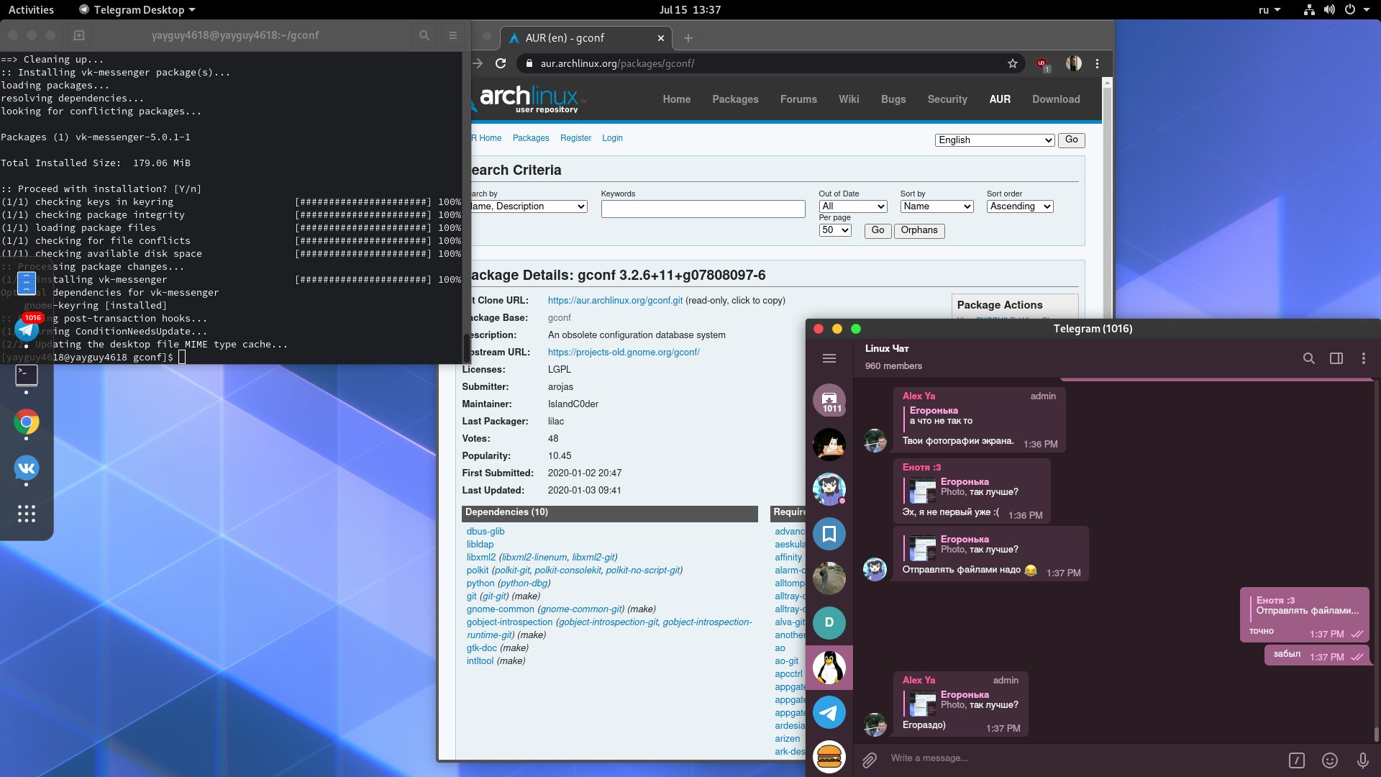This screenshot has height=777, width=1381.
Task: Open Bugs in Arch nav bar
Action: (x=893, y=99)
